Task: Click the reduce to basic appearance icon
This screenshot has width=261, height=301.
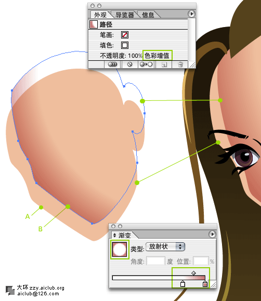Action: pos(146,64)
